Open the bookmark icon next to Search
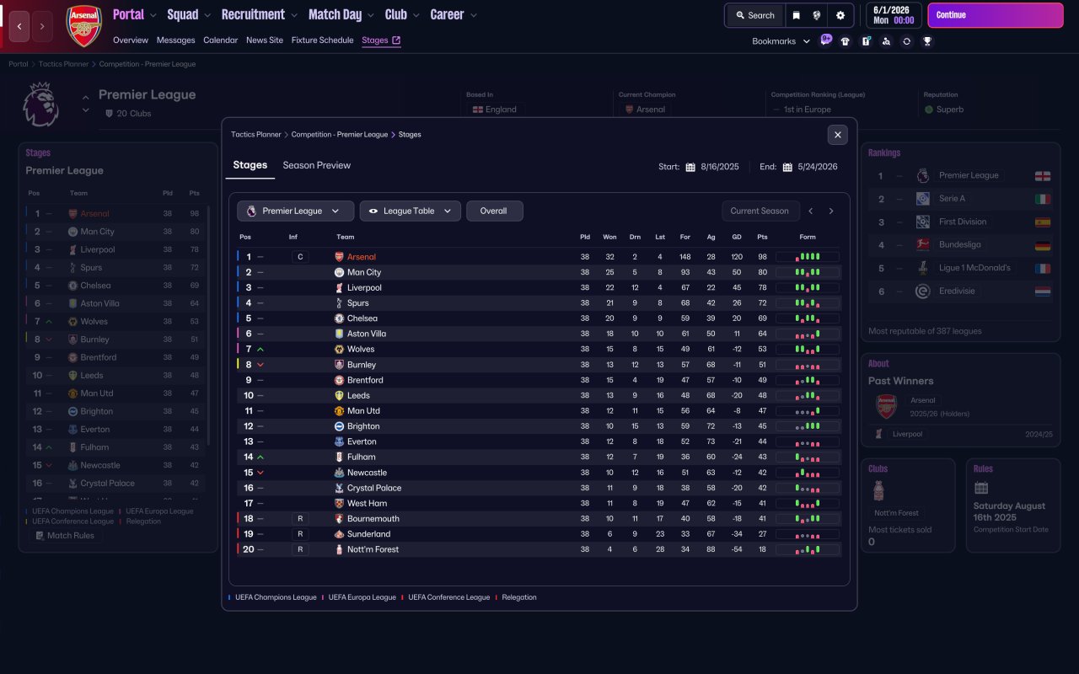 pyautogui.click(x=796, y=15)
